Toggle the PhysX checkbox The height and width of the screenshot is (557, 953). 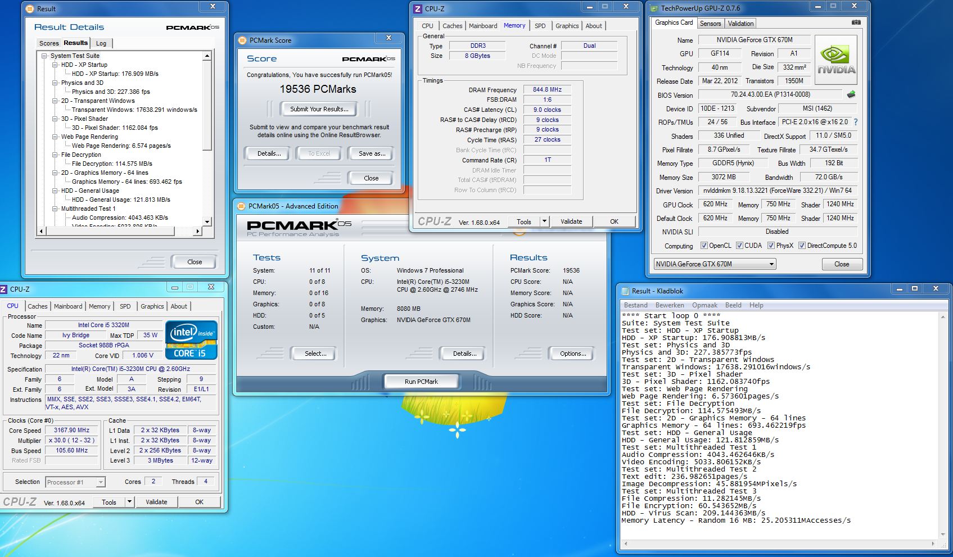click(x=771, y=246)
